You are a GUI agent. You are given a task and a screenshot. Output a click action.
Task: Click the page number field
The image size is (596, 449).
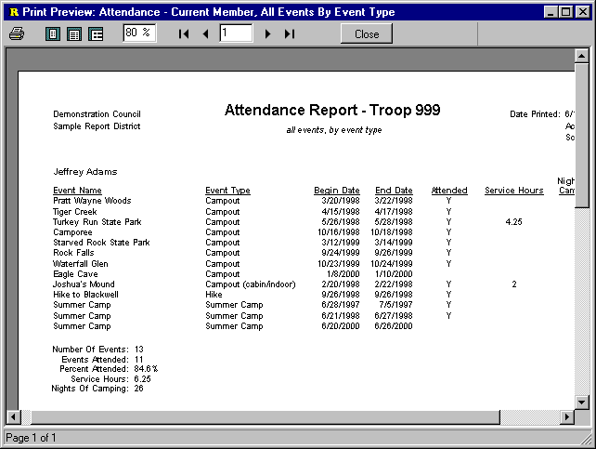point(236,33)
